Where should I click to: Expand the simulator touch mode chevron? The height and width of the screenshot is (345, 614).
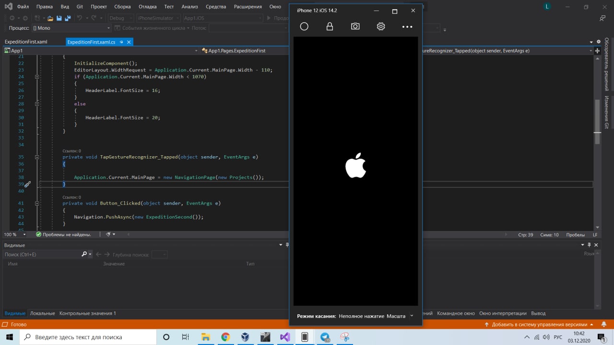[x=412, y=316]
